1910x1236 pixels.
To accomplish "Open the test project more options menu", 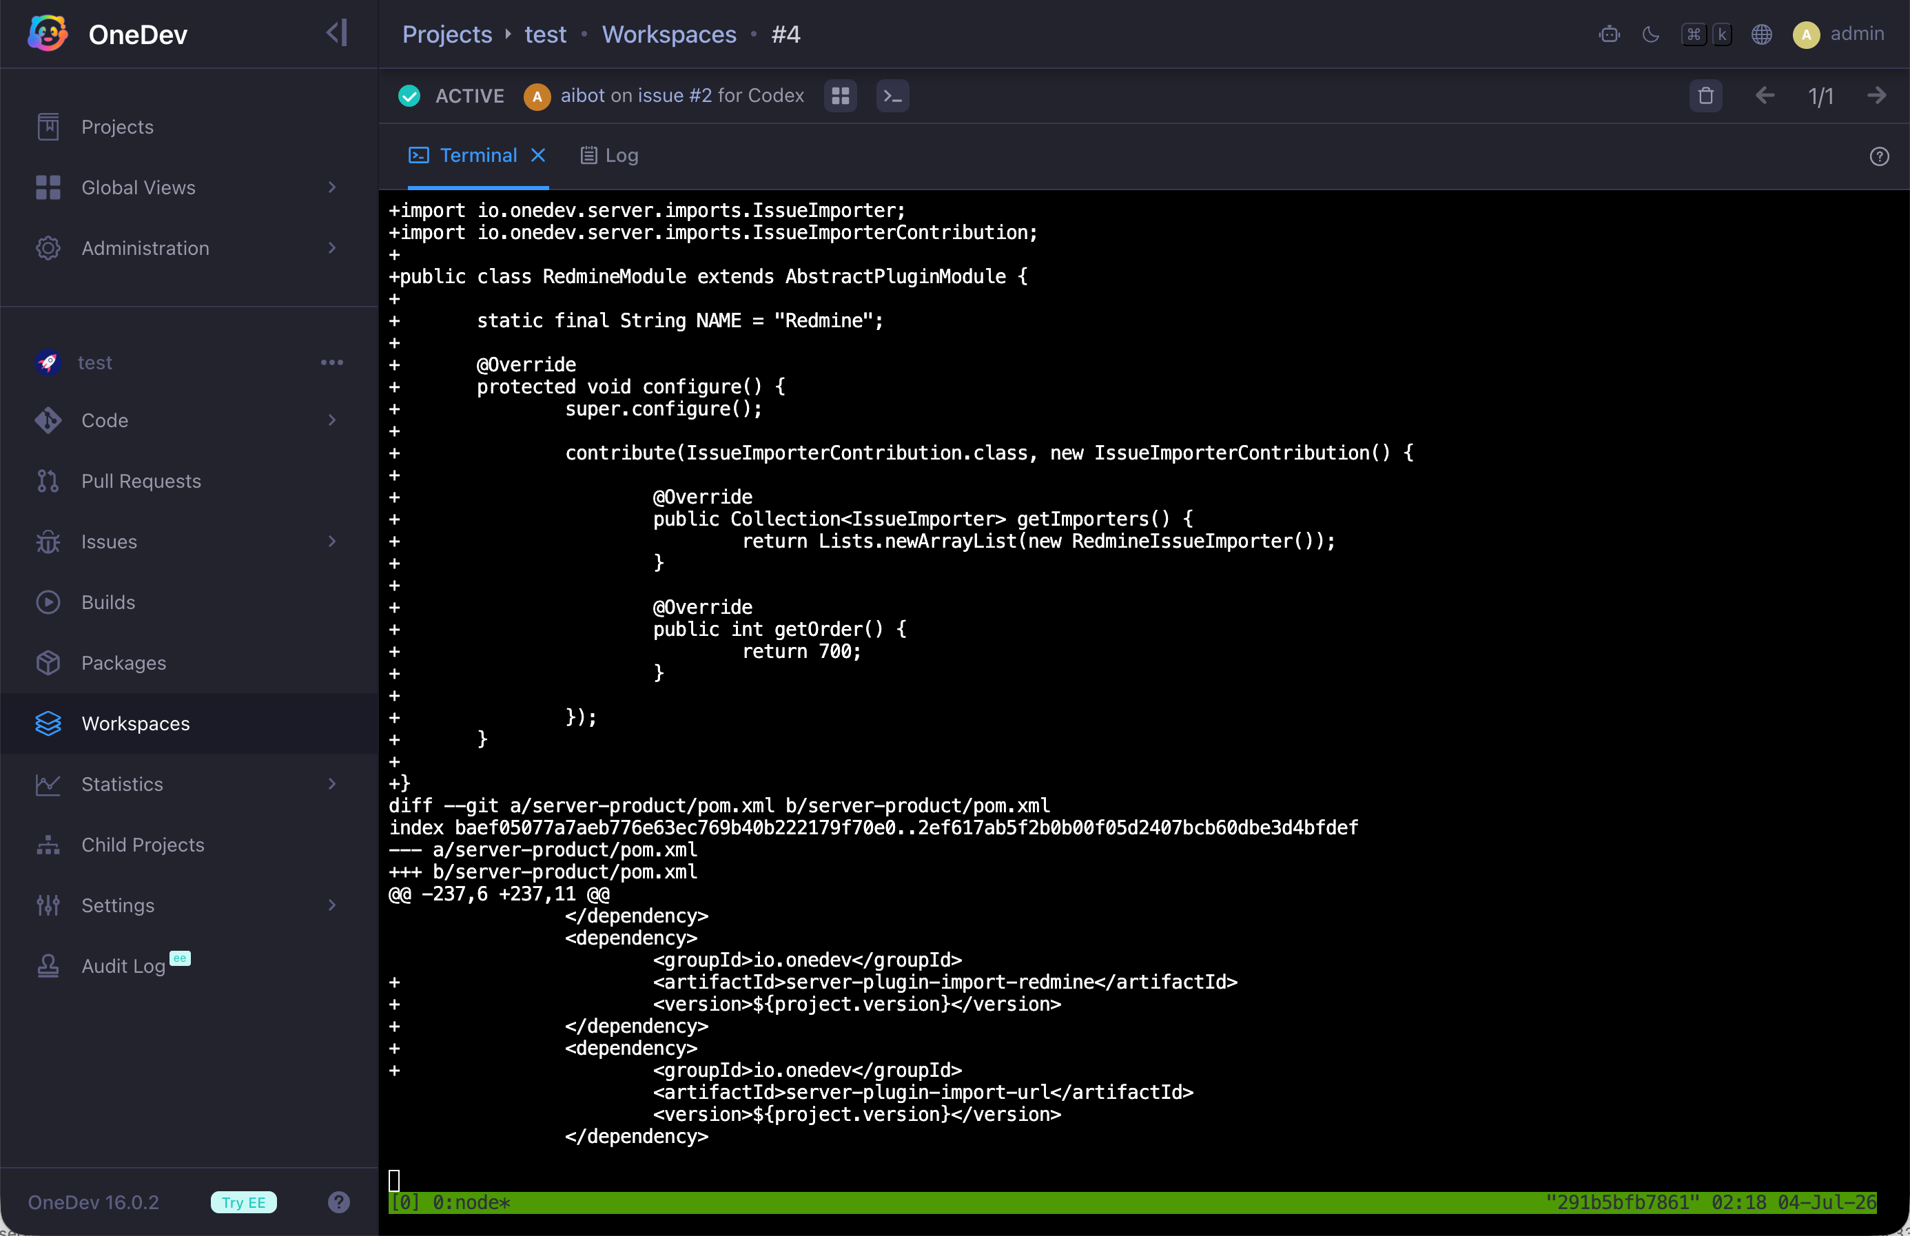I will click(331, 363).
